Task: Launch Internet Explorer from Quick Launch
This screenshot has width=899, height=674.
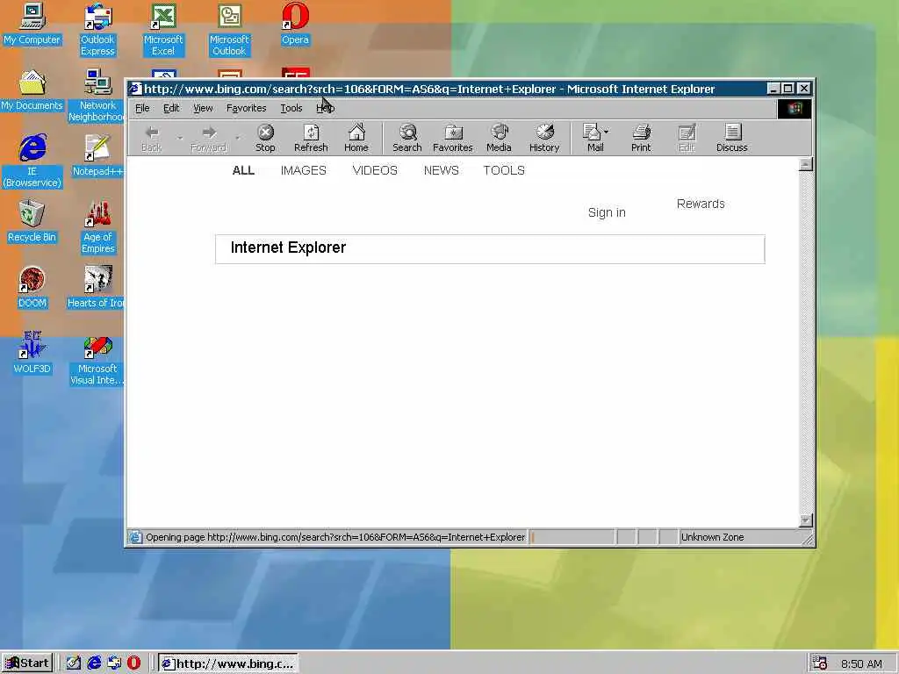Action: coord(94,663)
